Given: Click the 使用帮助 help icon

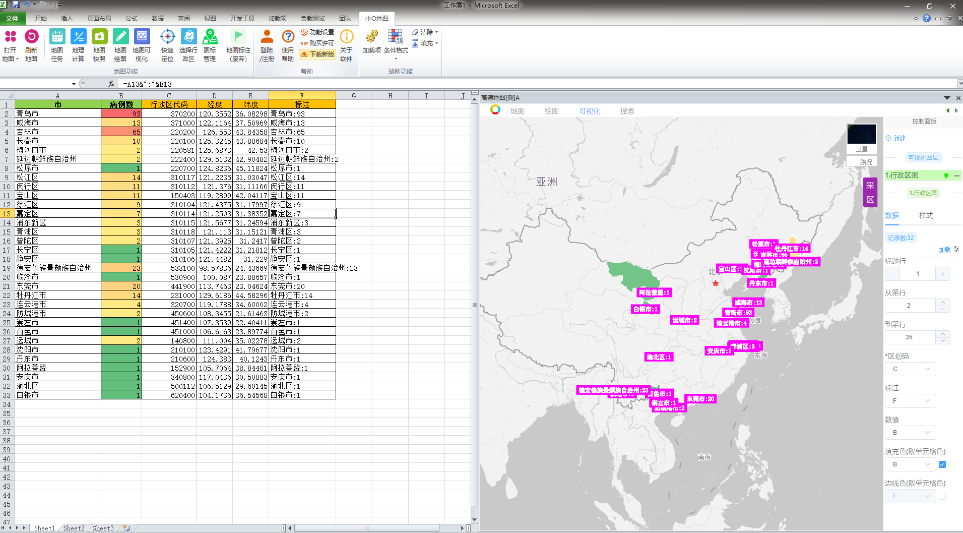Looking at the screenshot, I should [288, 37].
